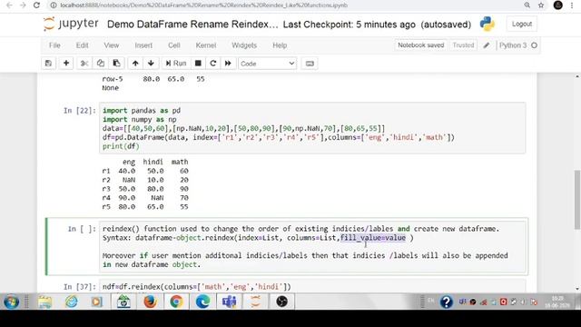Click the browser address bar URL
The image size is (581, 327).
point(203,5)
